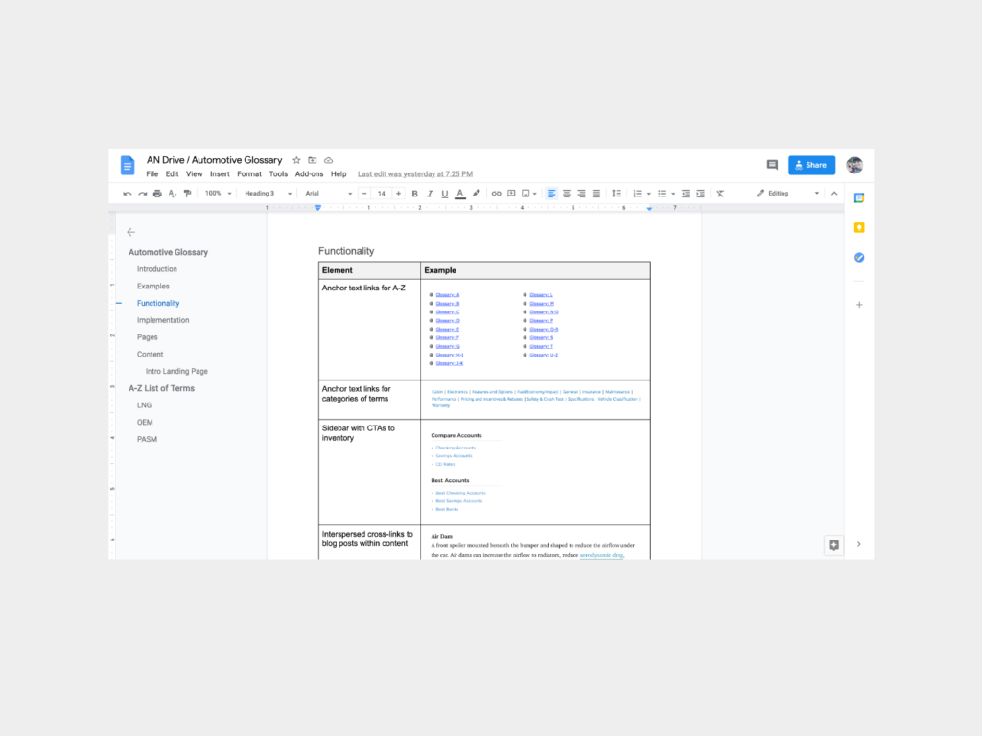Open the last edit version history link

tap(415, 174)
